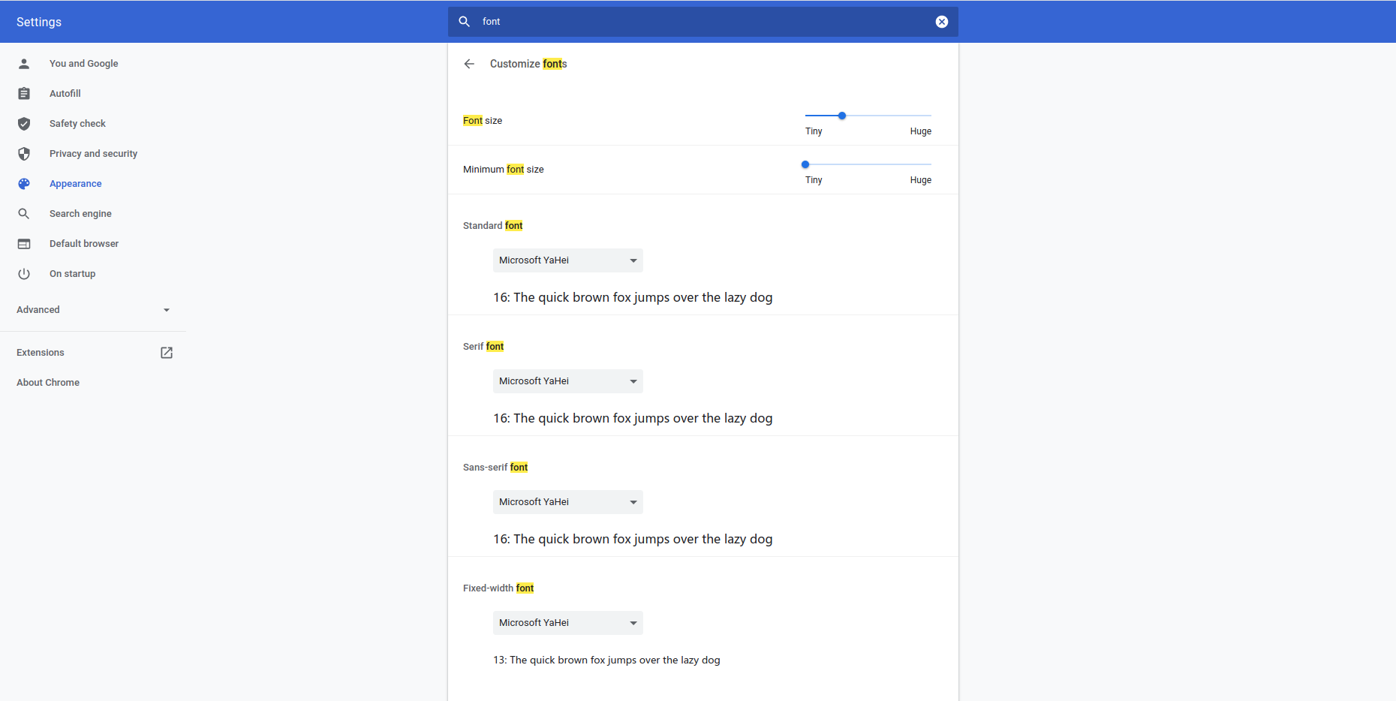
Task: Open the Standard font dropdown
Action: tap(567, 260)
